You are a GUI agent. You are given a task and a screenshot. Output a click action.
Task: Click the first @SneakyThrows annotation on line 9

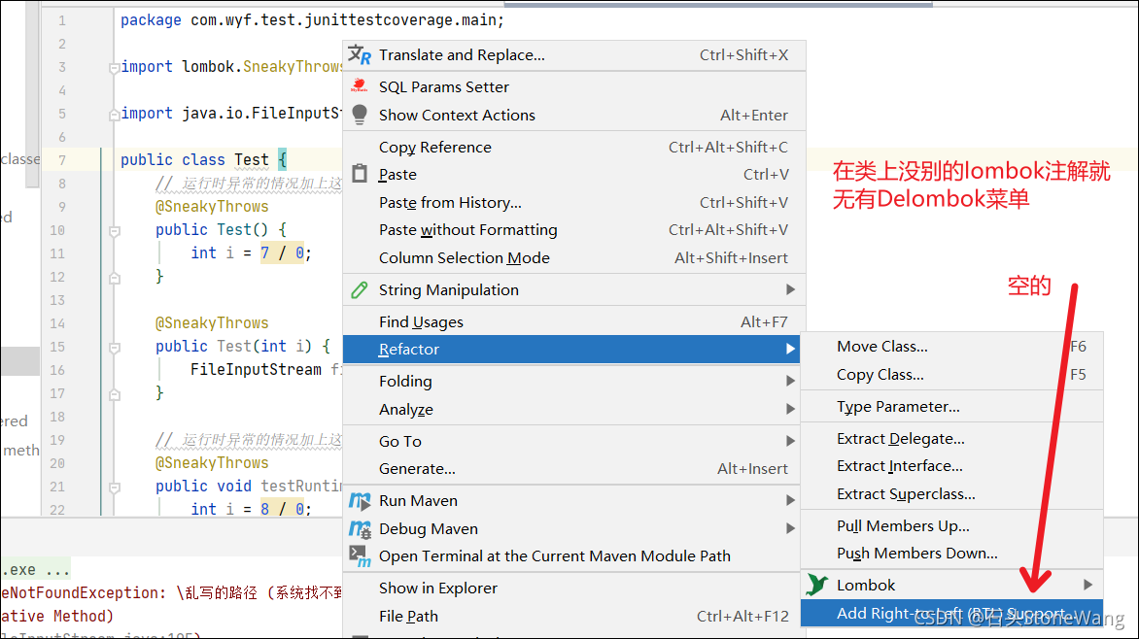(212, 206)
